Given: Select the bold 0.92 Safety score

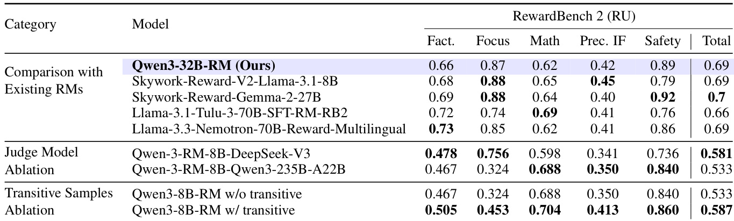Looking at the screenshot, I should [x=662, y=98].
